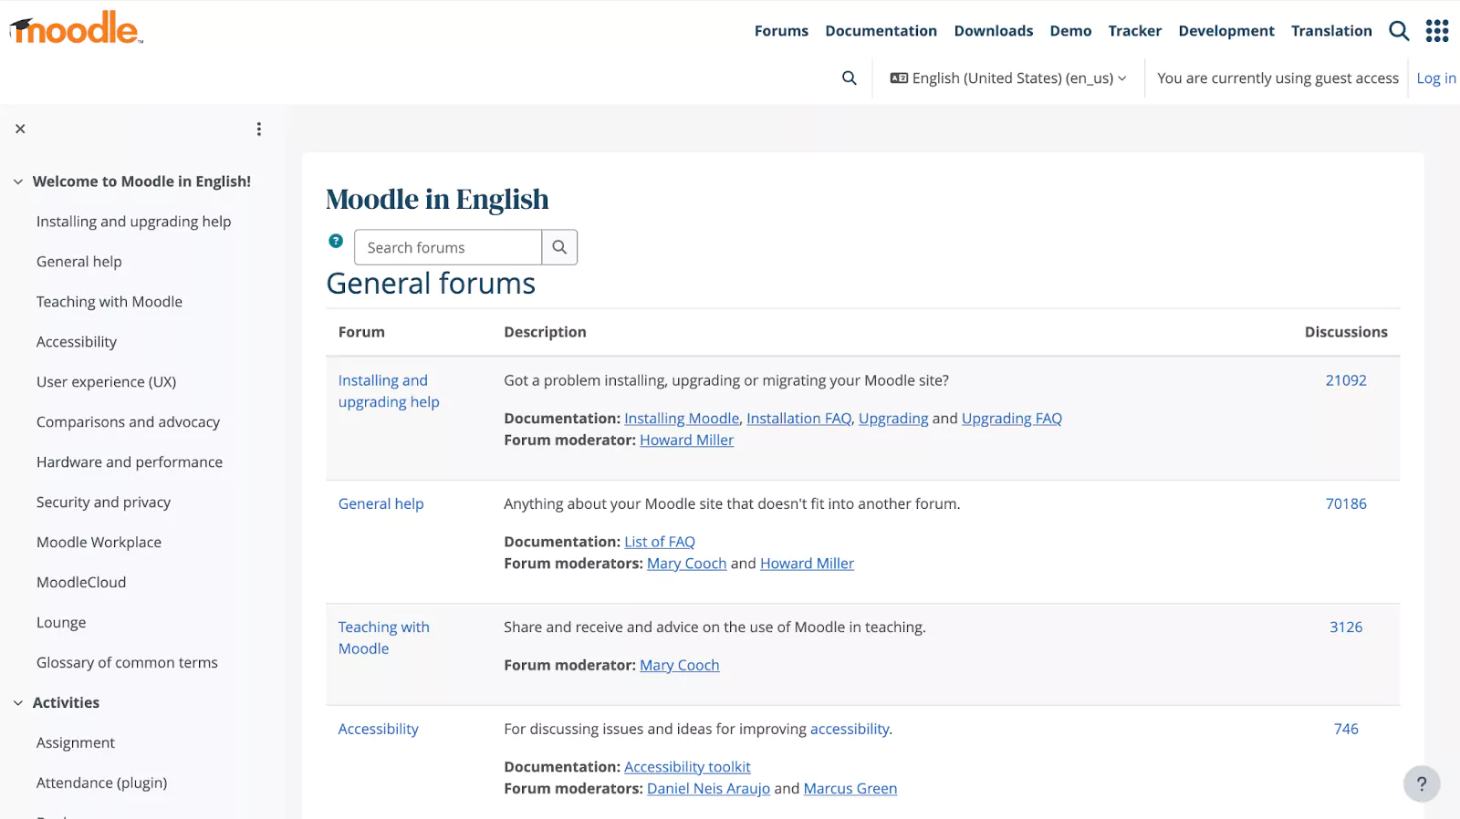Screen dimensions: 1460x819
Task: Click discussions count 3126
Action: point(1346,627)
